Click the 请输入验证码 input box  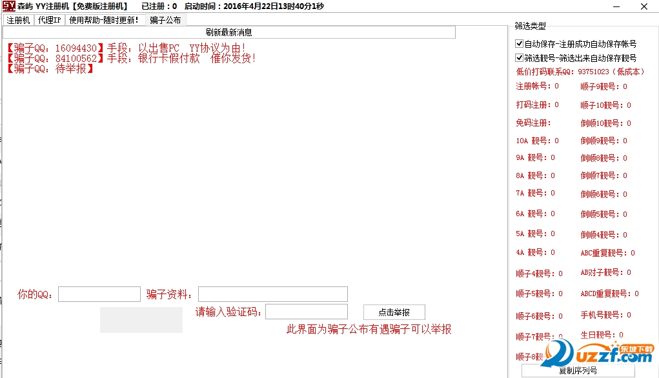(307, 312)
